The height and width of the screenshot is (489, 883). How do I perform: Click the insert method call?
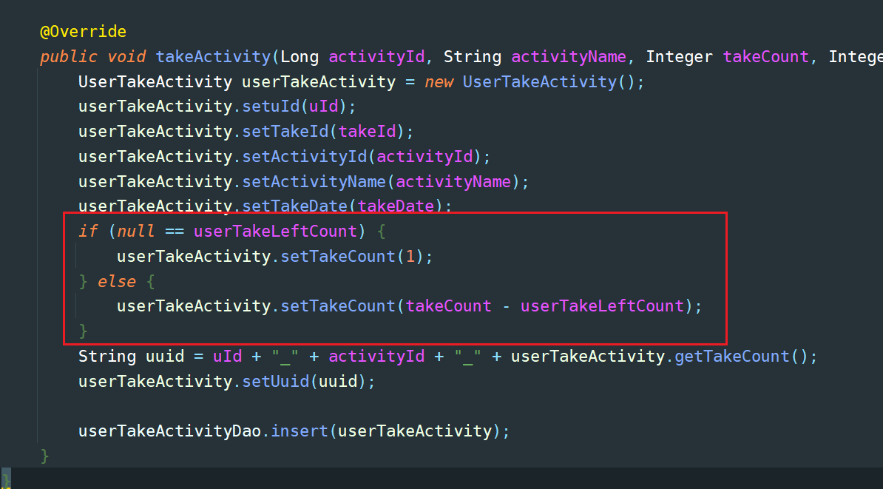[x=300, y=431]
